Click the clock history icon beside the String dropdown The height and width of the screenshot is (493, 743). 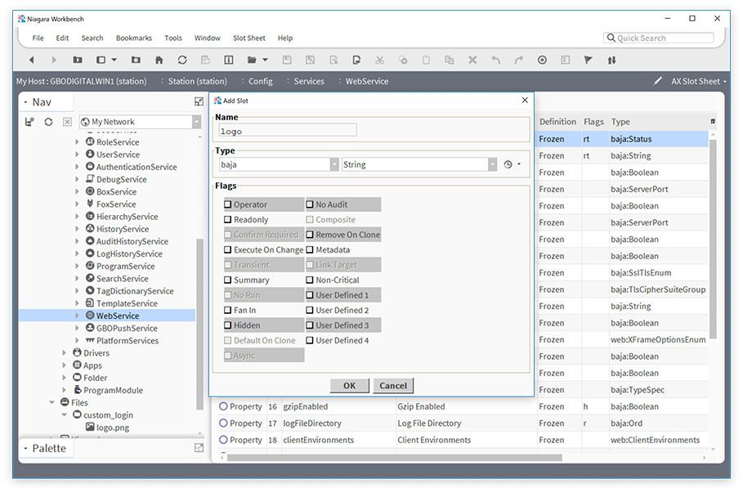coord(508,164)
